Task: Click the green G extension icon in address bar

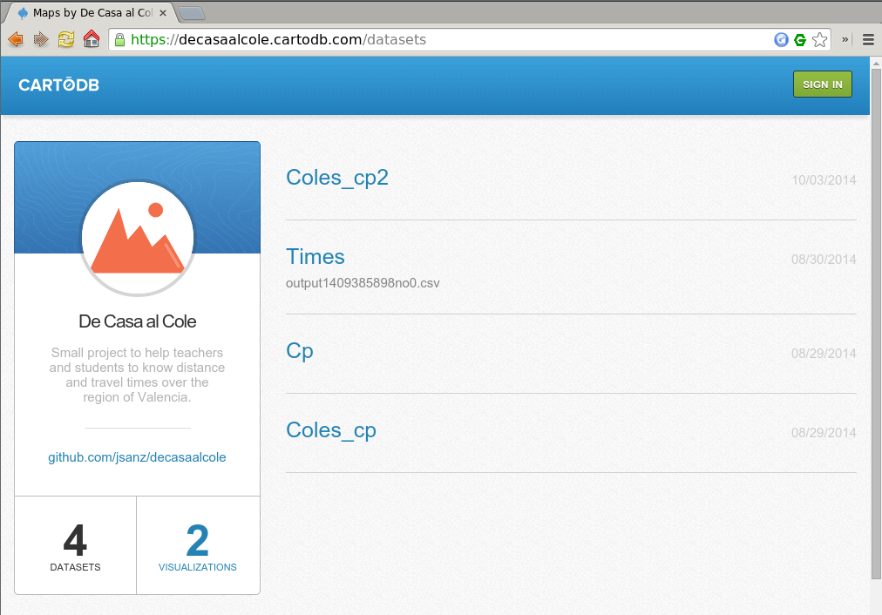Action: (800, 39)
